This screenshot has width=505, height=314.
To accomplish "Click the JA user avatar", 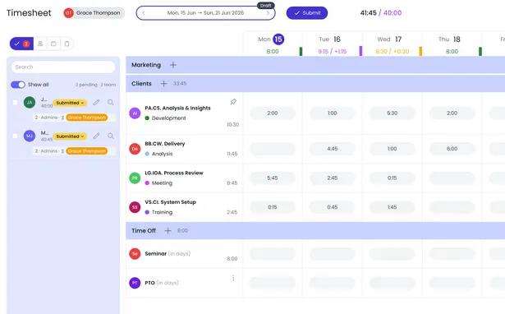I will coord(30,102).
